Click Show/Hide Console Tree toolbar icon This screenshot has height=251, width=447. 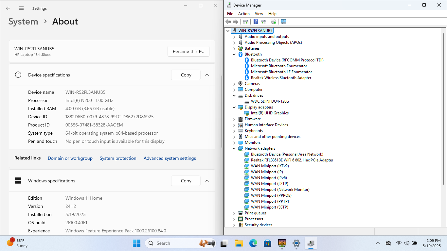click(x=245, y=22)
